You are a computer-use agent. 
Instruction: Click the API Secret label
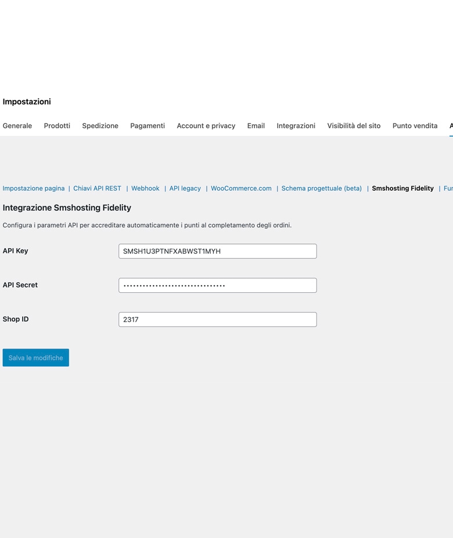[x=20, y=285]
